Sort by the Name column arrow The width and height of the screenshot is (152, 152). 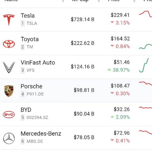point(63,1)
